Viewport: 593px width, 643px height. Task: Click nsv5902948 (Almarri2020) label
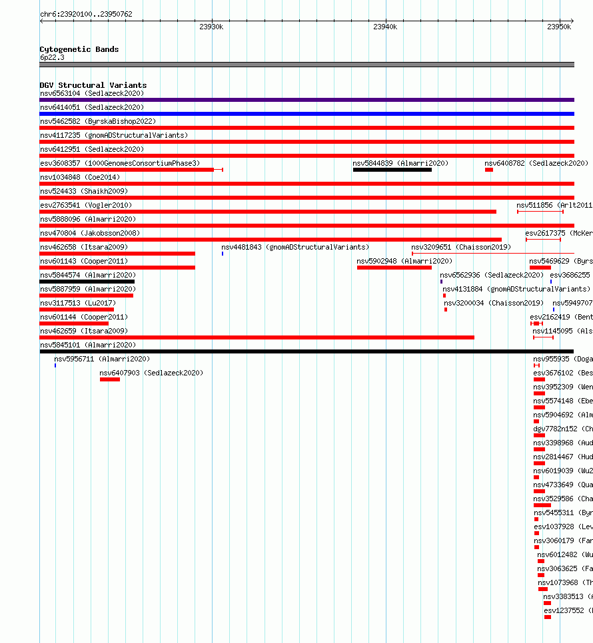pos(404,261)
